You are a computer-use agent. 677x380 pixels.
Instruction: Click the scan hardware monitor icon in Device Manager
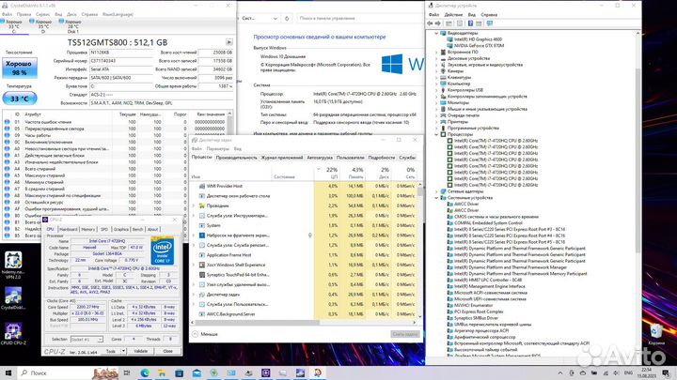click(x=490, y=23)
